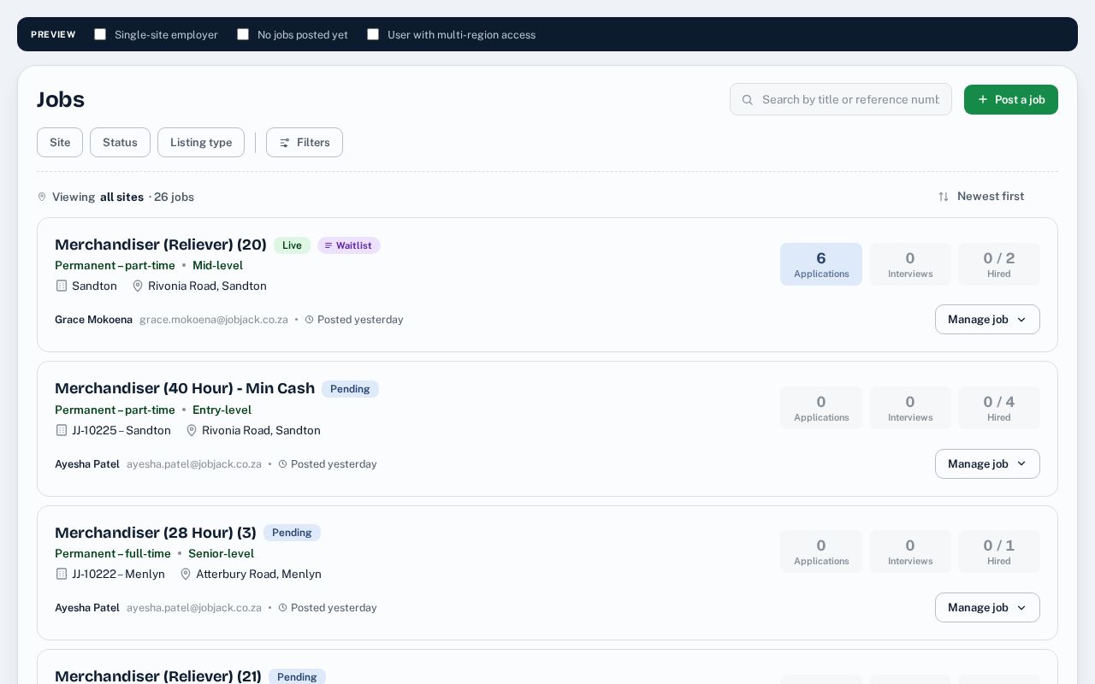This screenshot has height=684, width=1095.
Task: Click building icon next to JJ-10225 – Sandton
Action: coord(62,430)
